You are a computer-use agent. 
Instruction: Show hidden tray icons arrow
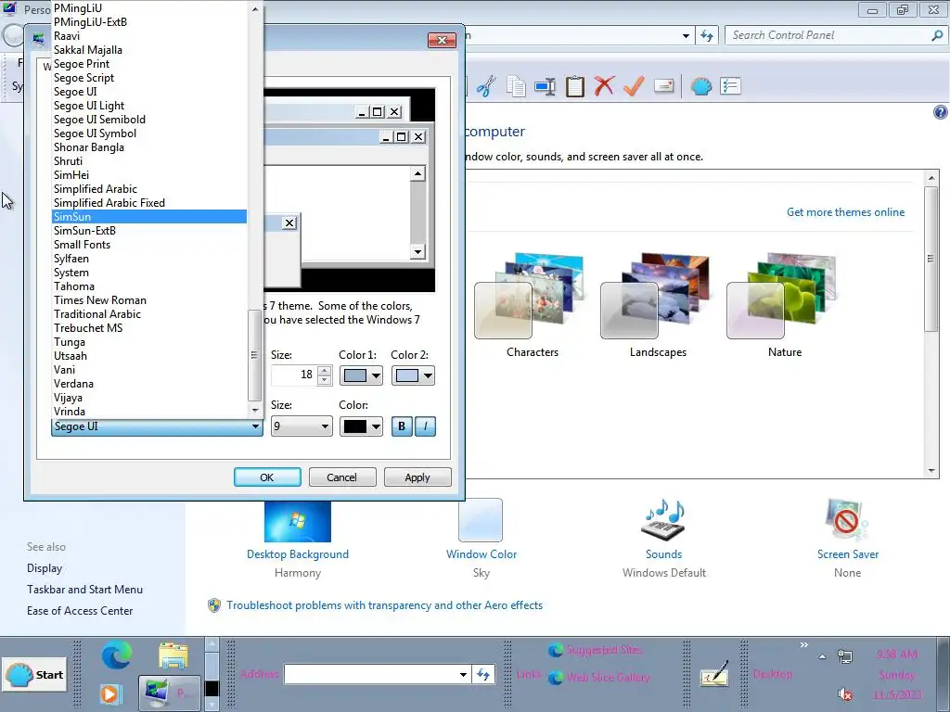tap(822, 656)
